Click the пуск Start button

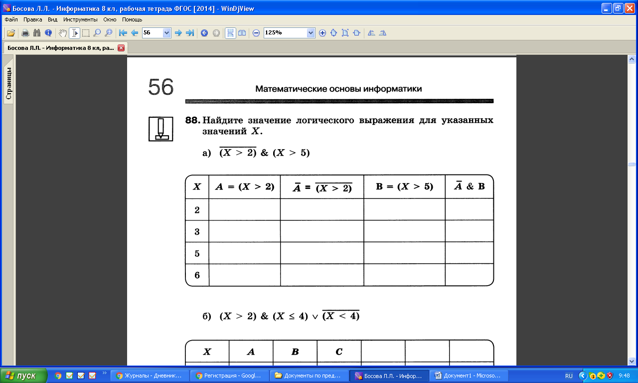click(x=24, y=376)
